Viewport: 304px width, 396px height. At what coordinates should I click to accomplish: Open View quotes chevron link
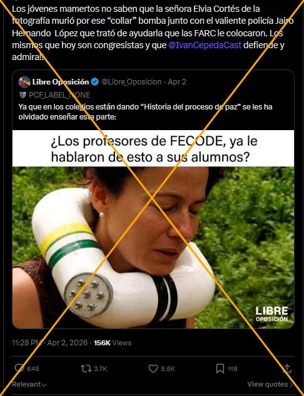[x=270, y=384]
